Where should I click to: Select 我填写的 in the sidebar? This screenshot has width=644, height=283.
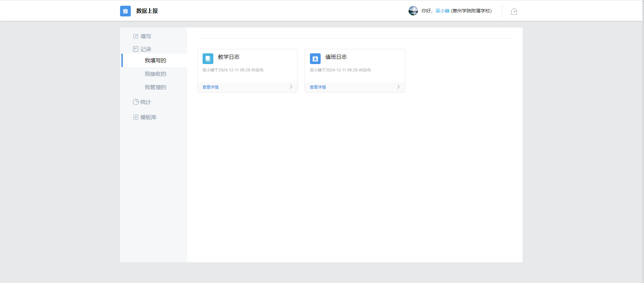155,60
